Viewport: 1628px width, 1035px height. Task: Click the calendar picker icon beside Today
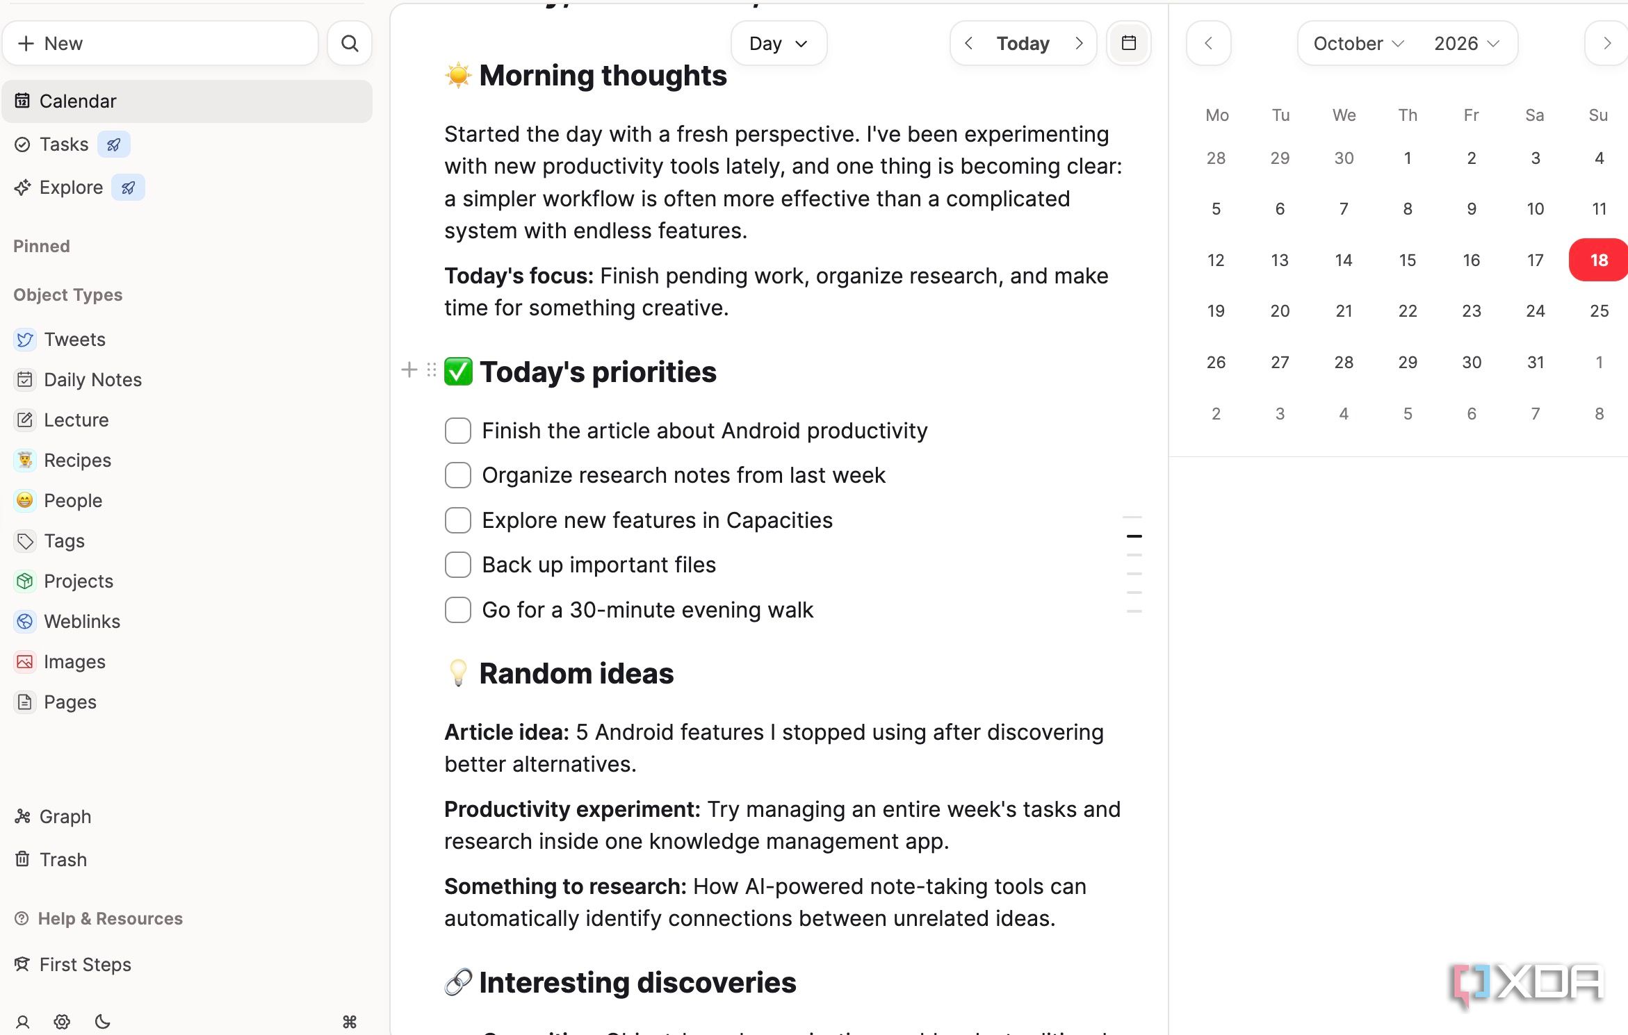coord(1129,43)
